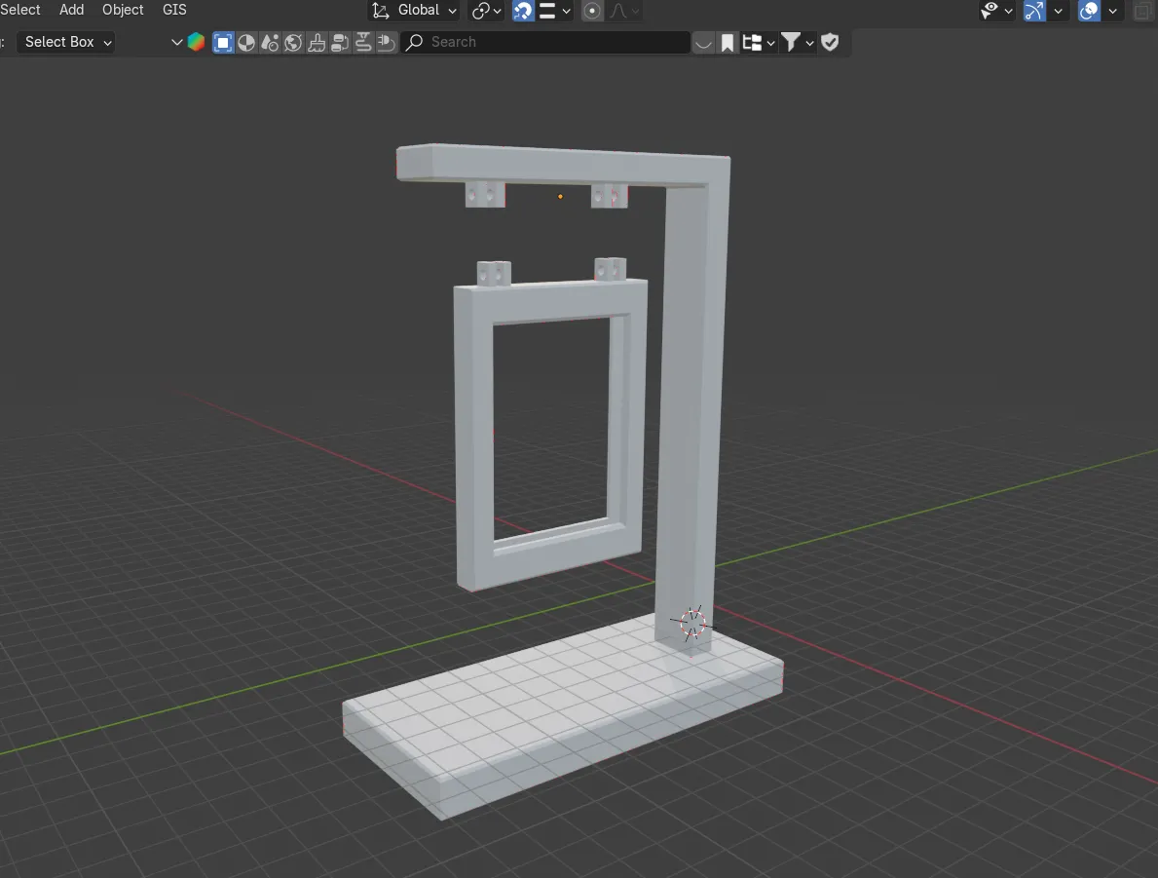The height and width of the screenshot is (878, 1158).
Task: Click the stamp-like filter icon left of Search
Action: pyautogui.click(x=387, y=42)
